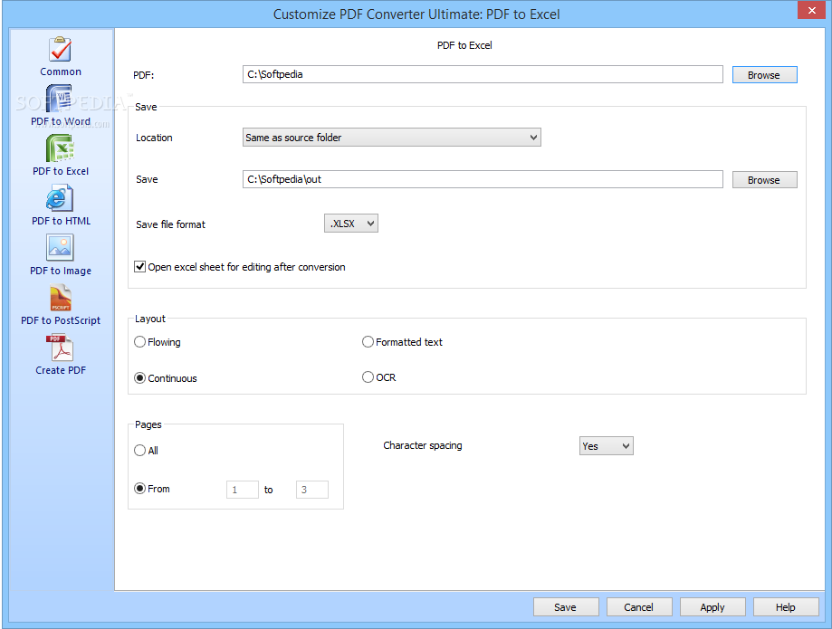Select the PDF to Word icon
Viewport: 832px width, 629px height.
(x=60, y=100)
